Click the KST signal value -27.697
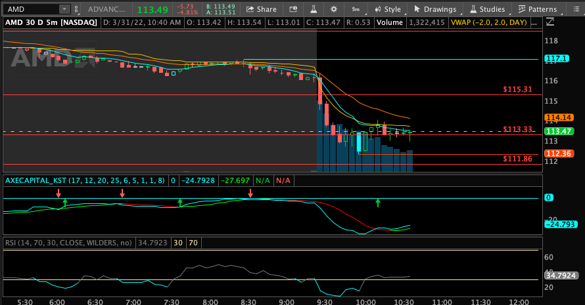585x305 pixels. coord(235,180)
